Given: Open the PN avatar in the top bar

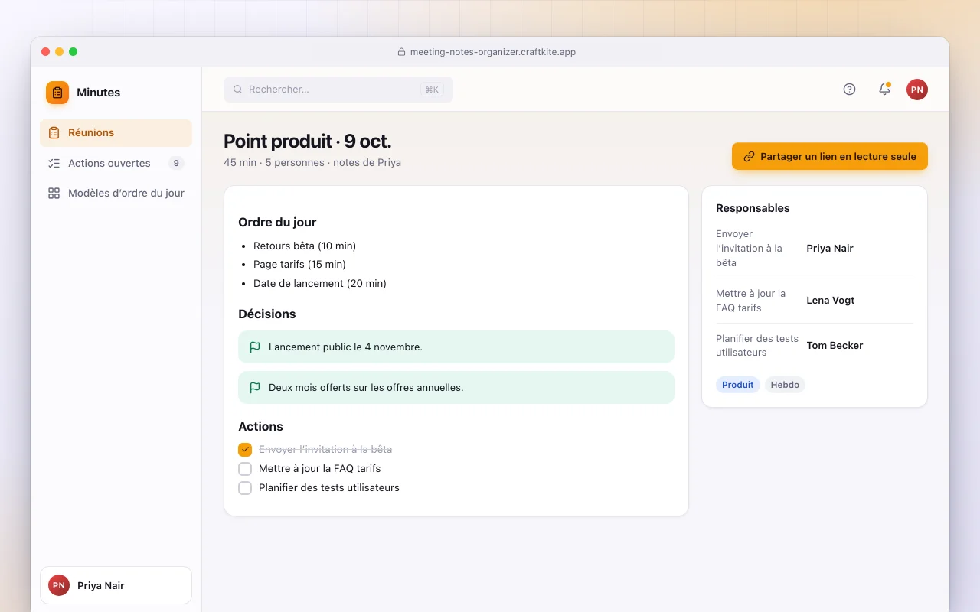Looking at the screenshot, I should [917, 90].
